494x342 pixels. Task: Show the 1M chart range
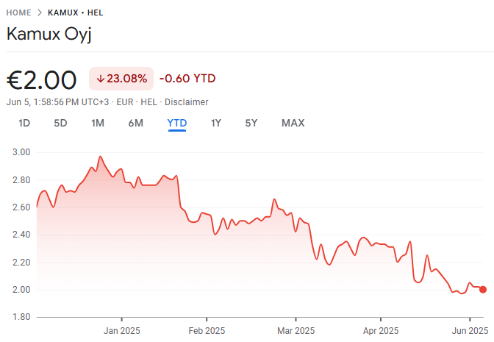coord(98,123)
